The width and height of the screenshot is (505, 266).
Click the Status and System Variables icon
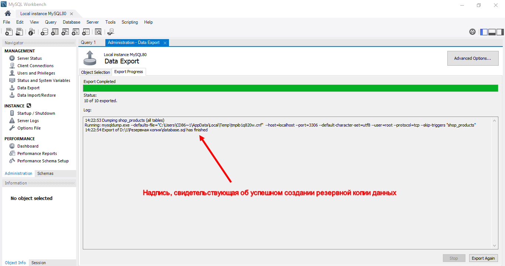(12, 80)
